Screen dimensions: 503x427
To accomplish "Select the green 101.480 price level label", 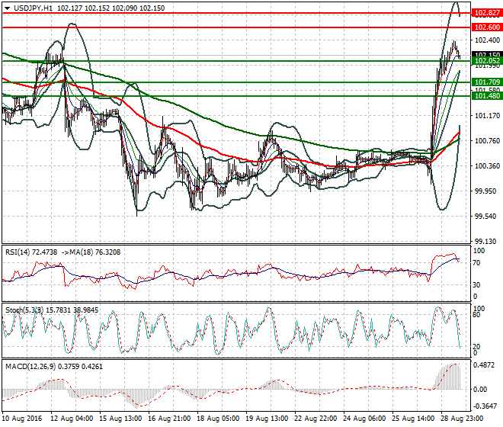I will [x=487, y=95].
